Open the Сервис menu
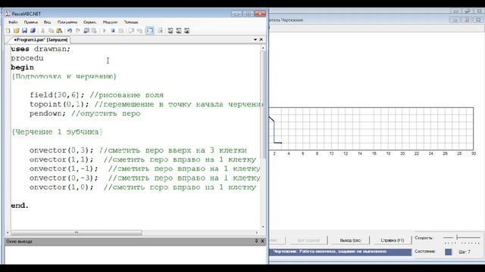This screenshot has height=272, width=485. (x=89, y=22)
